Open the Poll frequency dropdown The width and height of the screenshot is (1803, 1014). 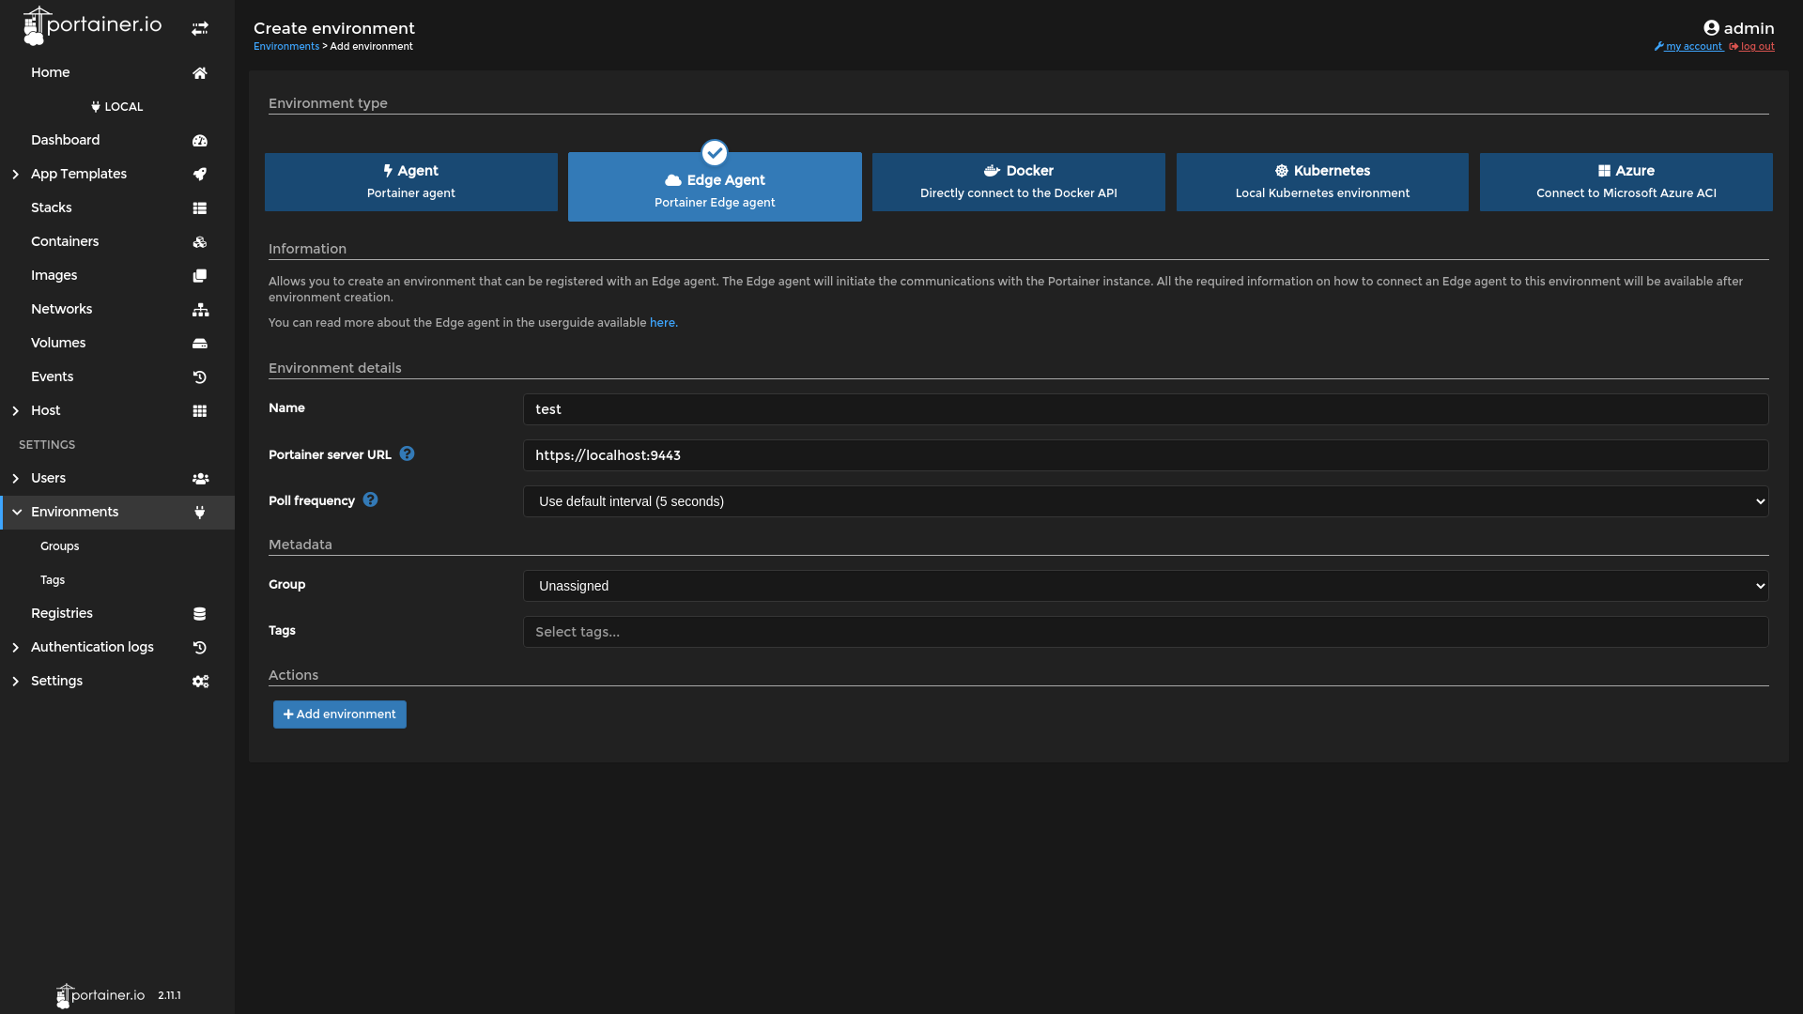point(1146,501)
